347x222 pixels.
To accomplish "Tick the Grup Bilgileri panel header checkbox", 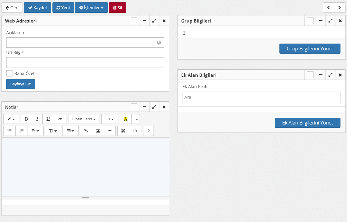I will point(310,21).
